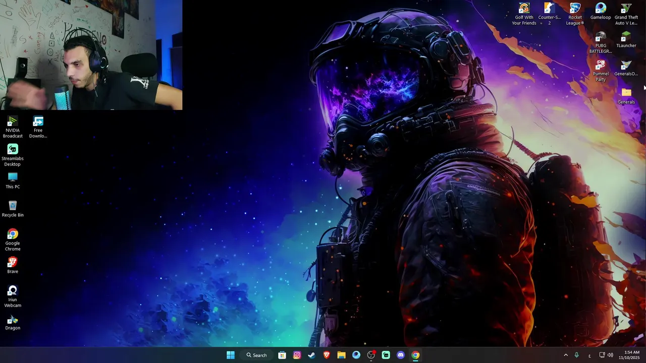This screenshot has height=363, width=646.
Task: Open Discord from the taskbar
Action: pos(401,355)
